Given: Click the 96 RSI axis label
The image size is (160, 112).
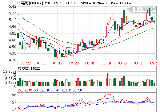Looking at the screenshot, I should [x=14, y=95].
